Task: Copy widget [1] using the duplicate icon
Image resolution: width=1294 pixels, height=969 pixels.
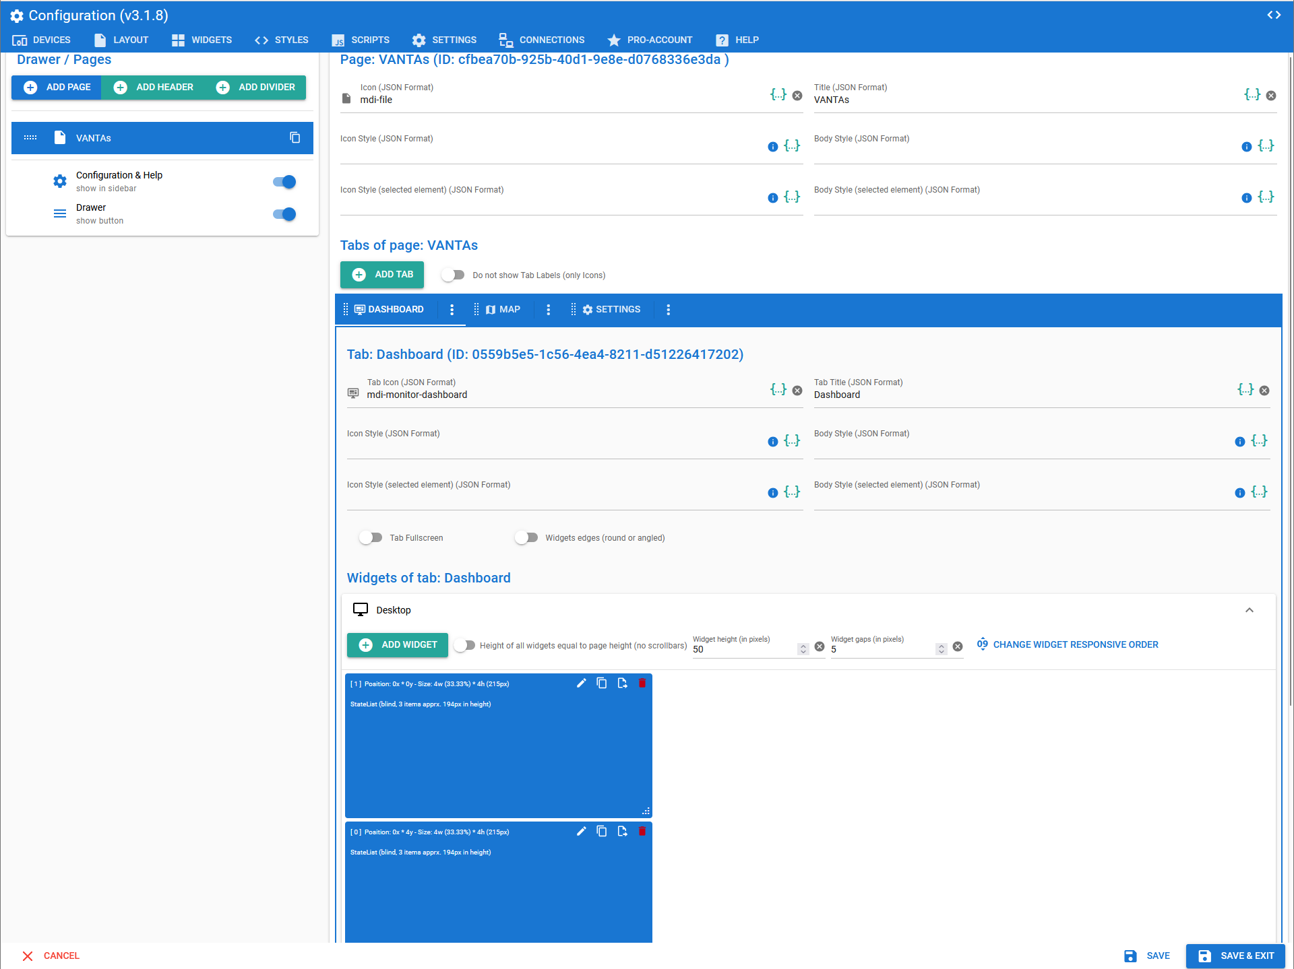Action: click(x=602, y=683)
